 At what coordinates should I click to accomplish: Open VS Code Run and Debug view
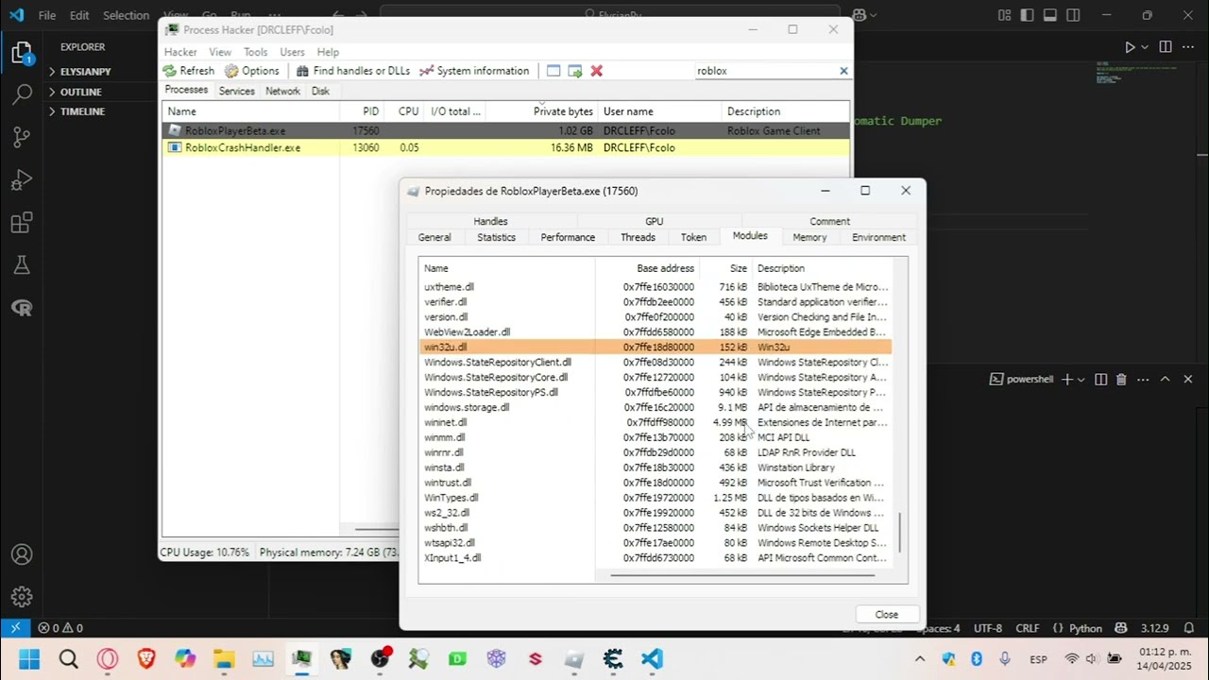[x=22, y=179]
